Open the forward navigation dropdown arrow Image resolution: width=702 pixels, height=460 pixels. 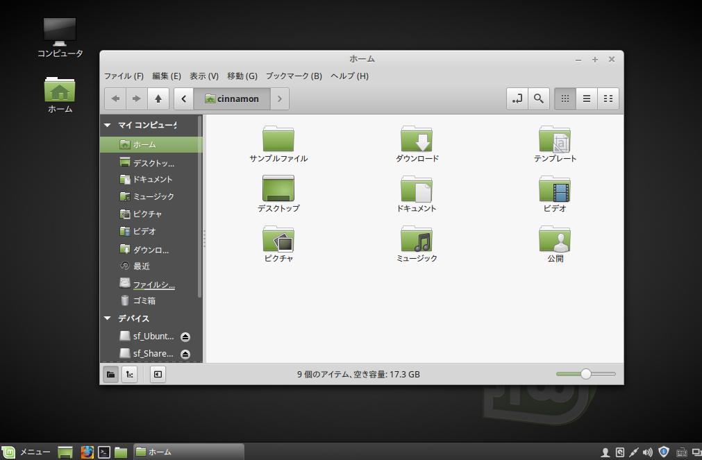pyautogui.click(x=280, y=99)
